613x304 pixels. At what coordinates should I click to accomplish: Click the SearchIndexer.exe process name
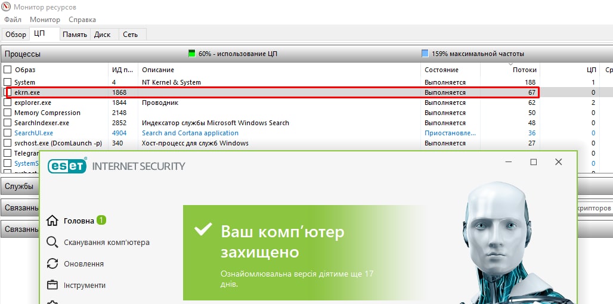[x=41, y=123]
